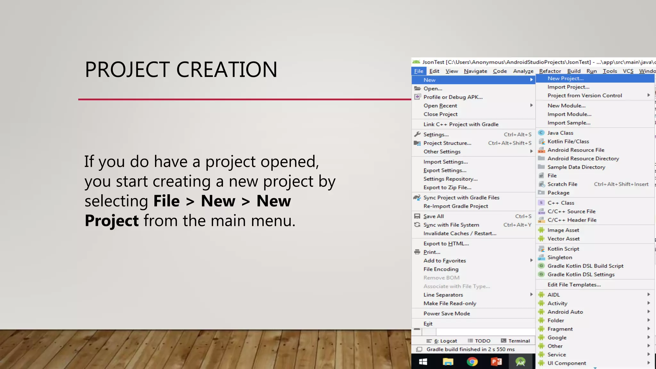Click the Gradle Kotlin DSL Settings icon

click(x=541, y=274)
